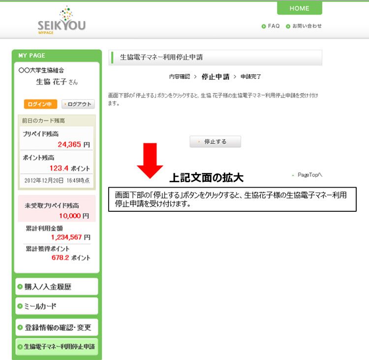Open the FAQ link
369x360 pixels.
click(x=274, y=26)
